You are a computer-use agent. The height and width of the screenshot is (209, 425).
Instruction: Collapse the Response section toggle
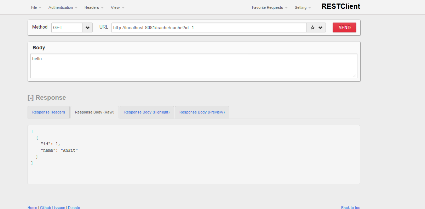click(x=30, y=98)
